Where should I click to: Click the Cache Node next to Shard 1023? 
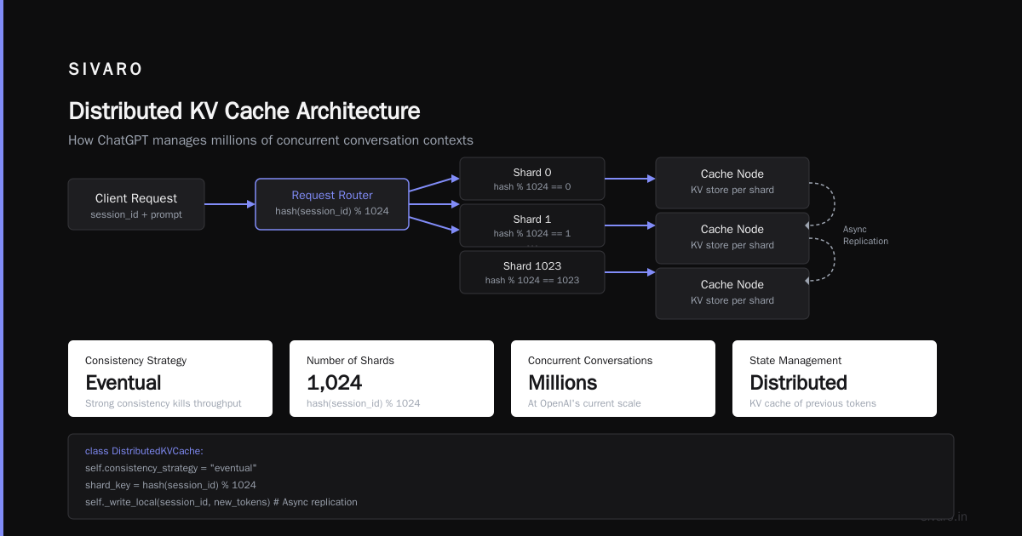(x=732, y=294)
